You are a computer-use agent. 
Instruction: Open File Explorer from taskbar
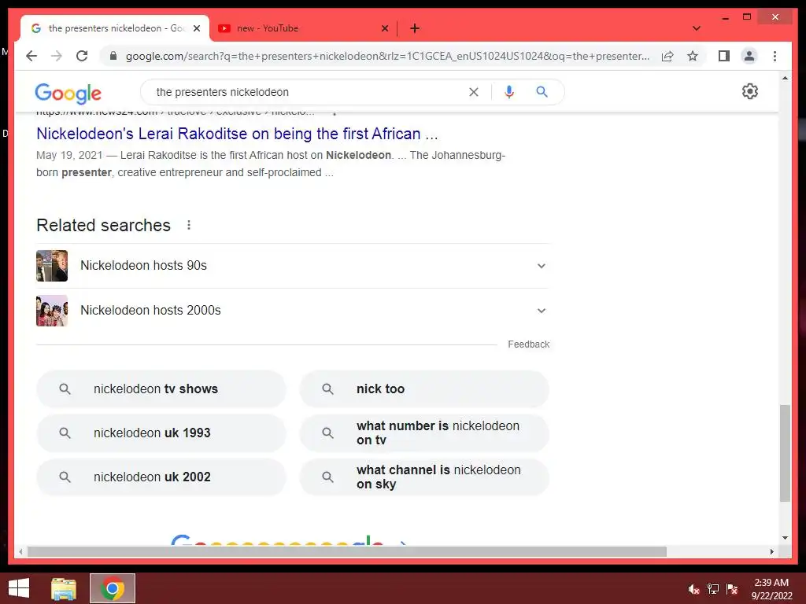(x=64, y=588)
